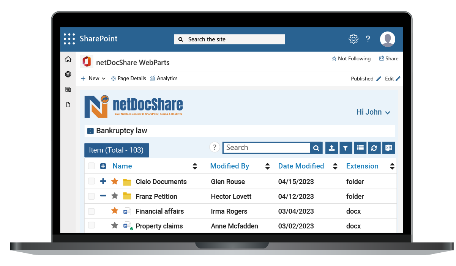This screenshot has height=266, width=456.
Task: Collapse the Franz Petition folder
Action: click(x=103, y=196)
